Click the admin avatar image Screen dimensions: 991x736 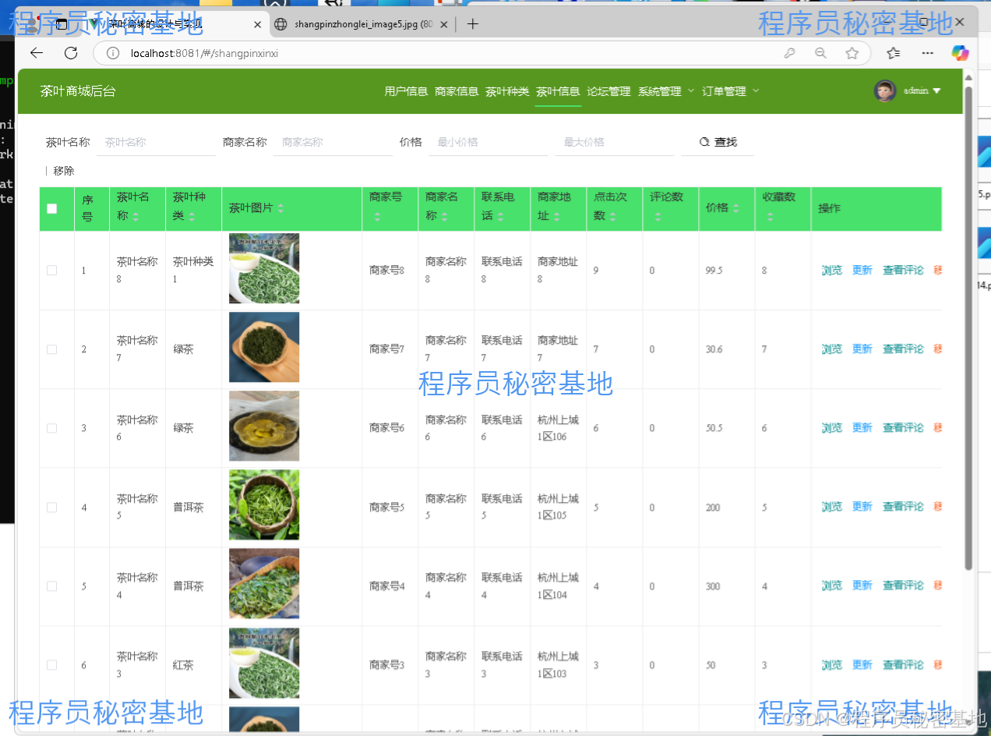click(x=885, y=90)
